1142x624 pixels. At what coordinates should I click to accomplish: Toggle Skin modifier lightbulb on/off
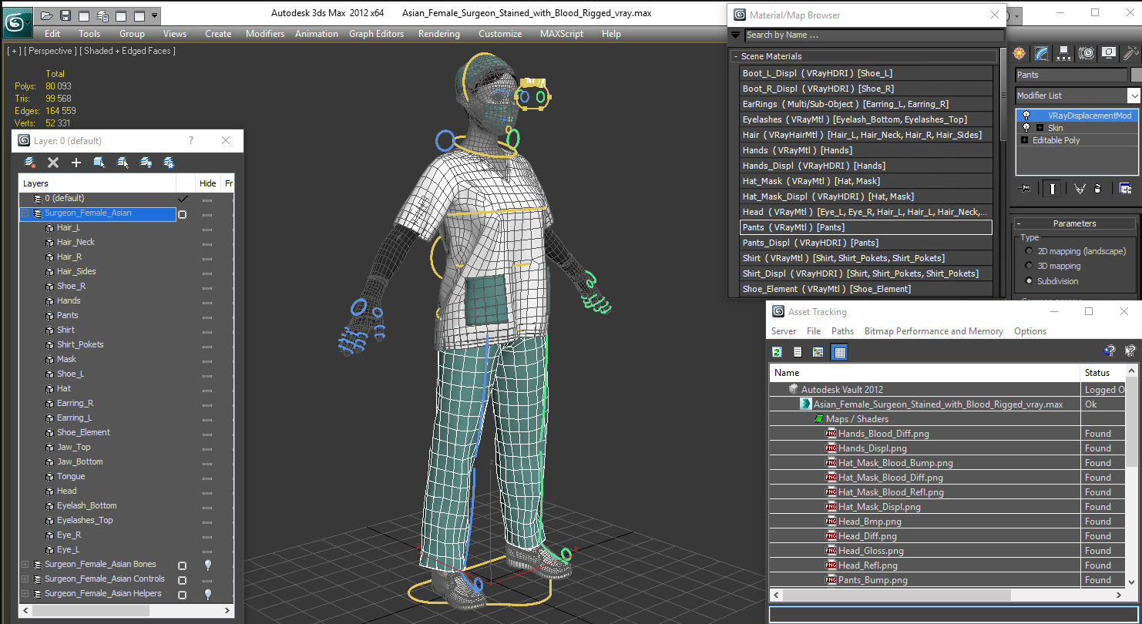coord(1026,128)
